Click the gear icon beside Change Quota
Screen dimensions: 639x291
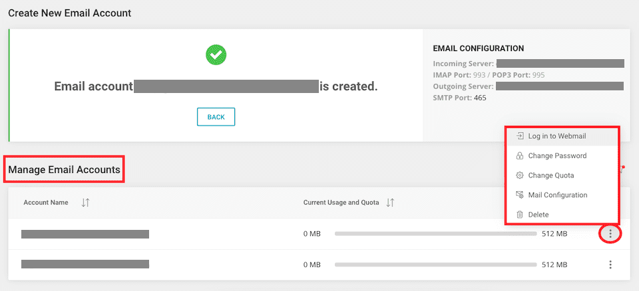(x=520, y=175)
